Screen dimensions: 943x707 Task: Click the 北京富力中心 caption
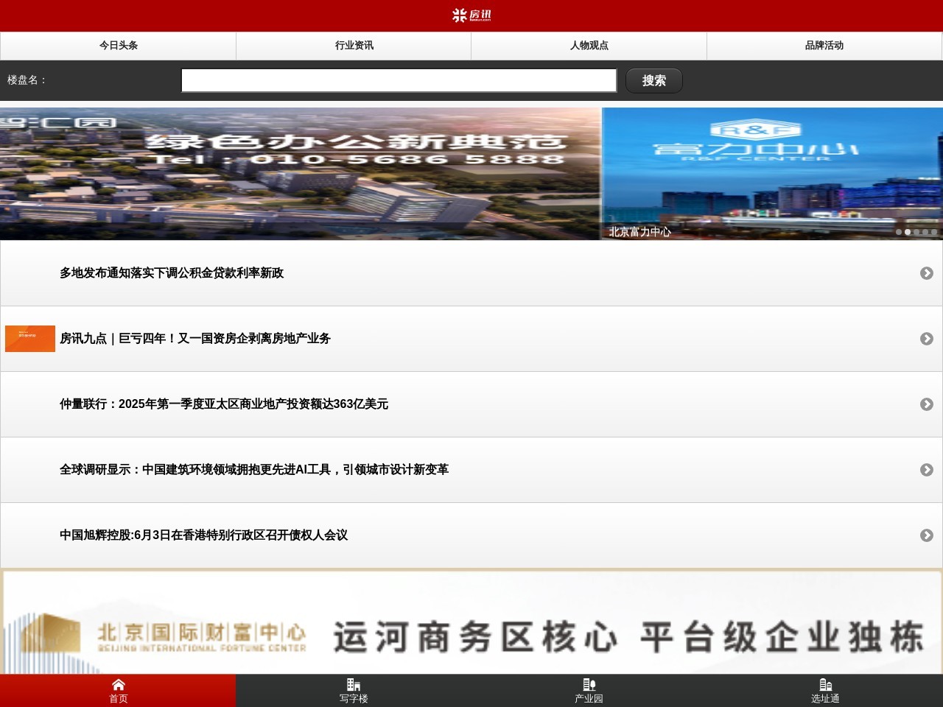coord(639,232)
